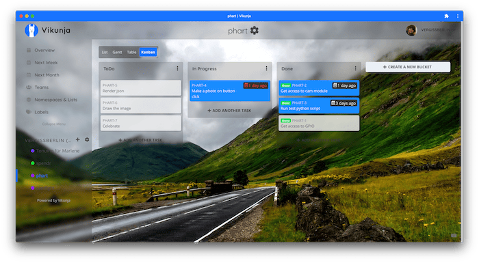Click the Vikunja llama logo

pyautogui.click(x=31, y=31)
